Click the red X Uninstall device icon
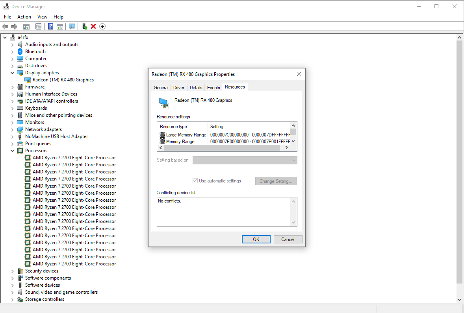 [x=93, y=27]
